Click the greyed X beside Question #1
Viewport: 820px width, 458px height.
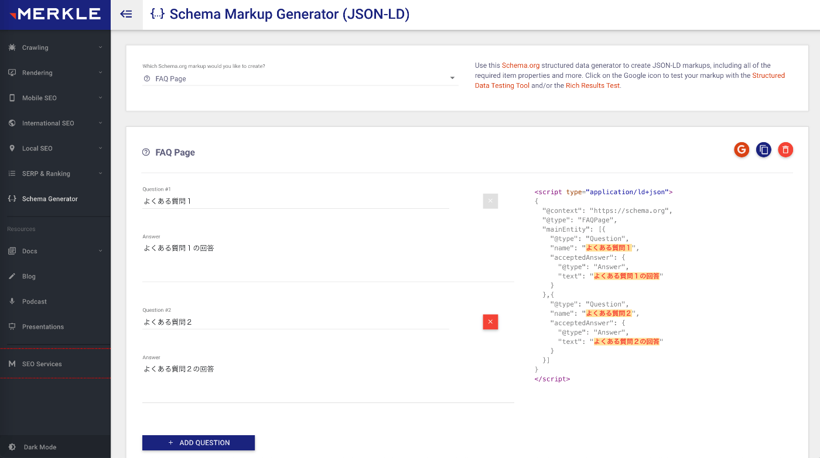point(490,201)
